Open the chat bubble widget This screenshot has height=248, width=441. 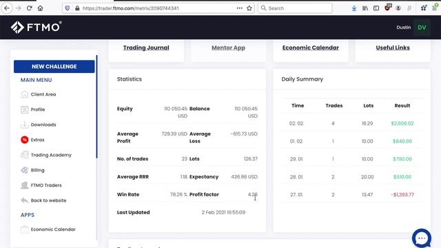click(x=421, y=238)
